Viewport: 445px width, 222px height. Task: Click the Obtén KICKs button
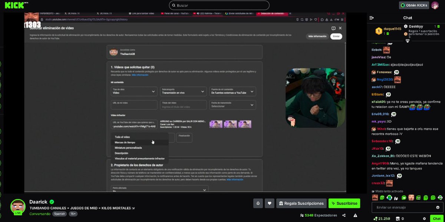point(414,5)
